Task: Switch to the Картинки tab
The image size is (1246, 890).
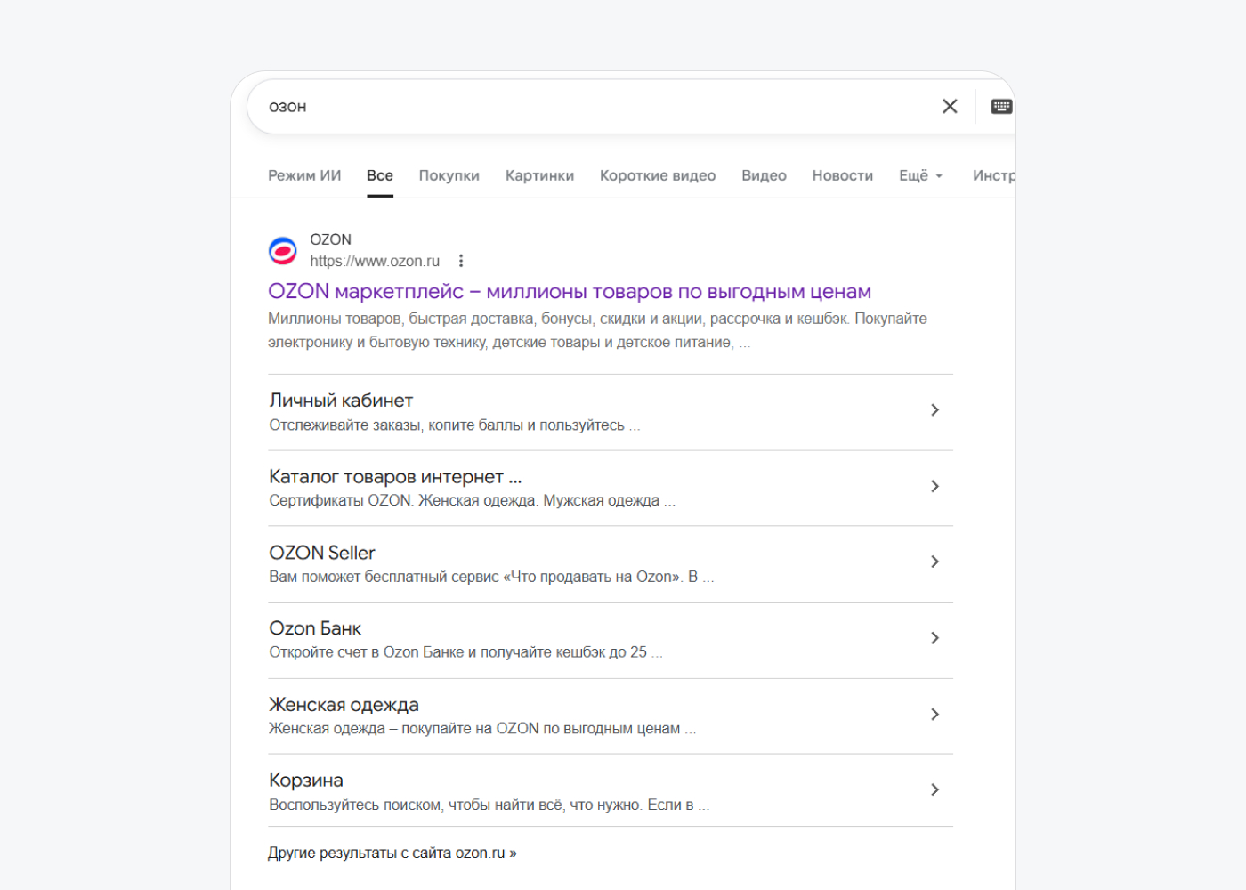Action: (x=539, y=175)
